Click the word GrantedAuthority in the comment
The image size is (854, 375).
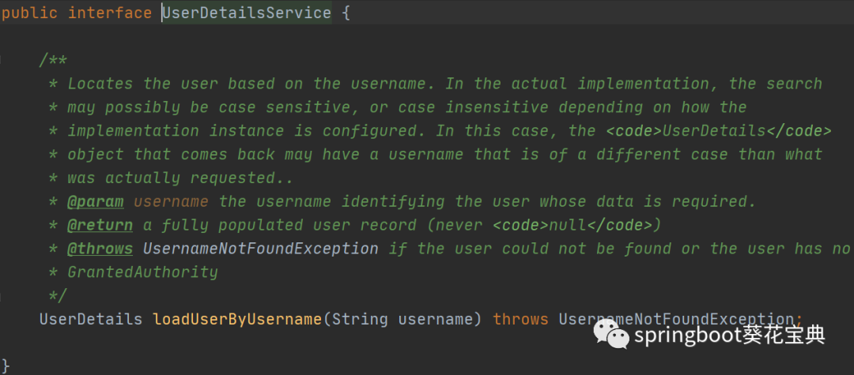[x=142, y=272]
